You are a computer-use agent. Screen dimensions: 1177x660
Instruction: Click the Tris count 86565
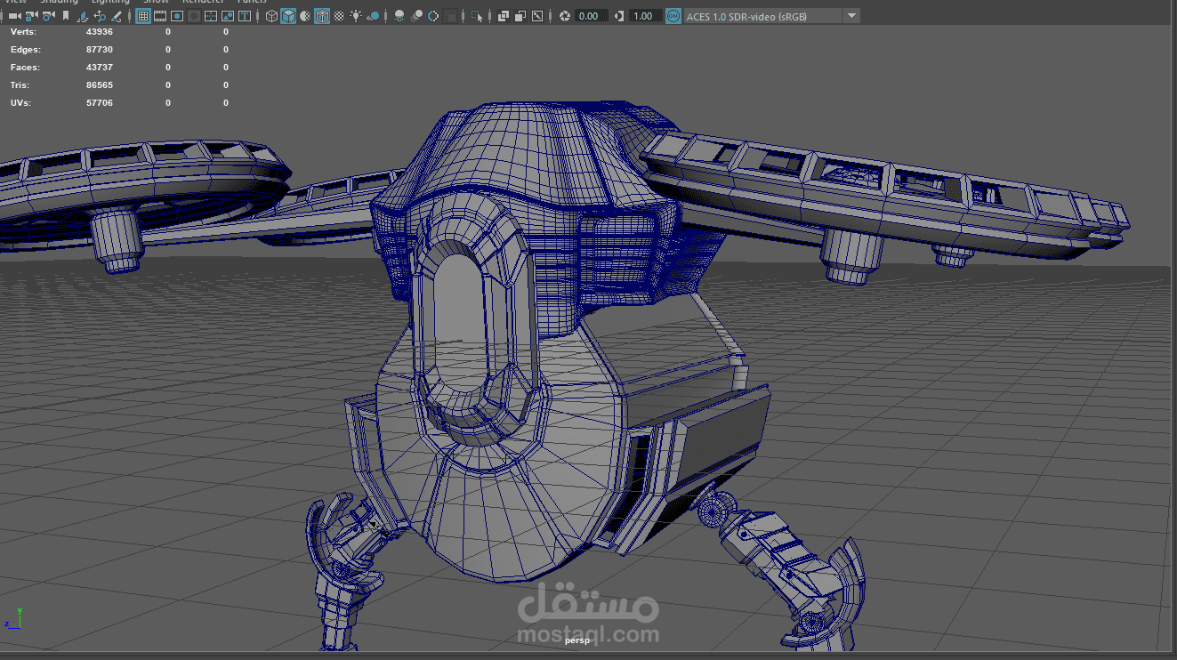pyautogui.click(x=99, y=85)
